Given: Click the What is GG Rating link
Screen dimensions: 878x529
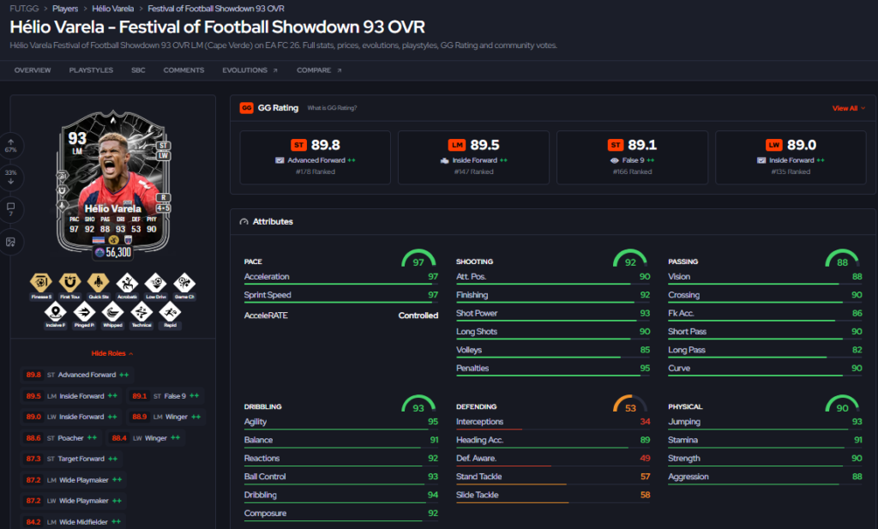Looking at the screenshot, I should click(x=332, y=108).
